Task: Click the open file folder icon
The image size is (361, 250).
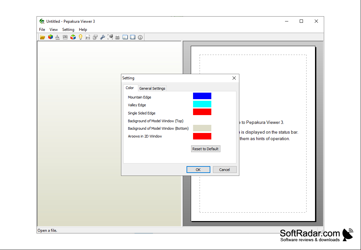Action: click(42, 37)
